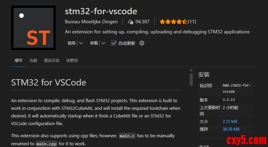
Task: Click the five-star rating icons
Action: pyautogui.click(x=173, y=22)
